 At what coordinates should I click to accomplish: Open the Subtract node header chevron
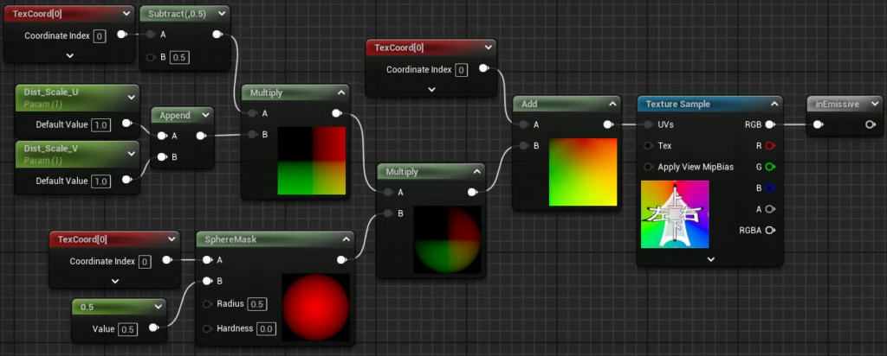click(x=222, y=13)
